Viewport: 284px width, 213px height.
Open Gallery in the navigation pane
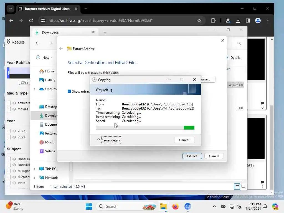(47, 80)
